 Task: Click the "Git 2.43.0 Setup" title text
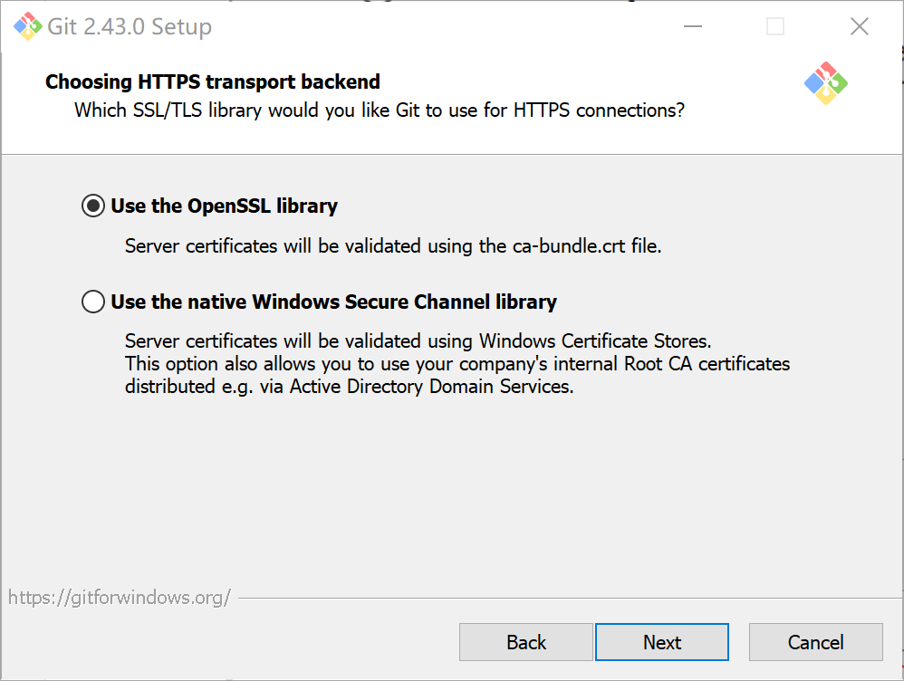pyautogui.click(x=130, y=27)
